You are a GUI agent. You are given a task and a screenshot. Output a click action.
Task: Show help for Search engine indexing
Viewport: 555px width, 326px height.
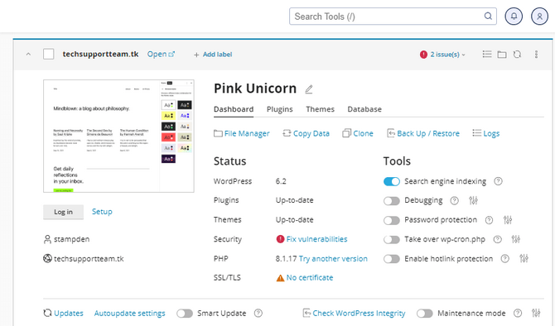point(498,181)
